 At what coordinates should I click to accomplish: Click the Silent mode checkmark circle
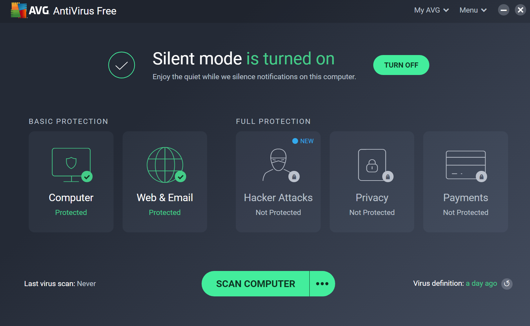point(122,65)
